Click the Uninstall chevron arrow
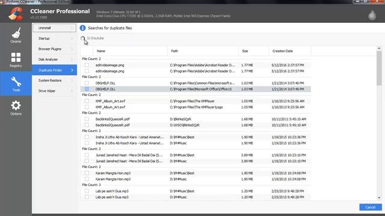Viewport: 385px width, 216px height. tap(72, 28)
